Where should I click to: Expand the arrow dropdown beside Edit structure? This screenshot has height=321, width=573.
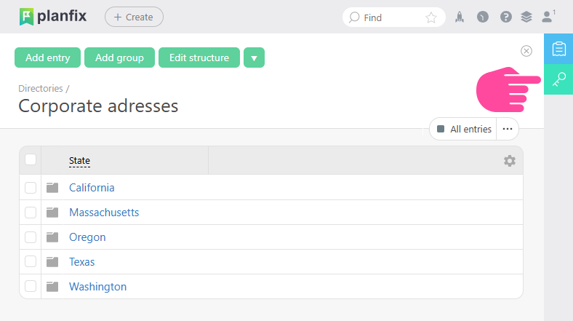254,58
